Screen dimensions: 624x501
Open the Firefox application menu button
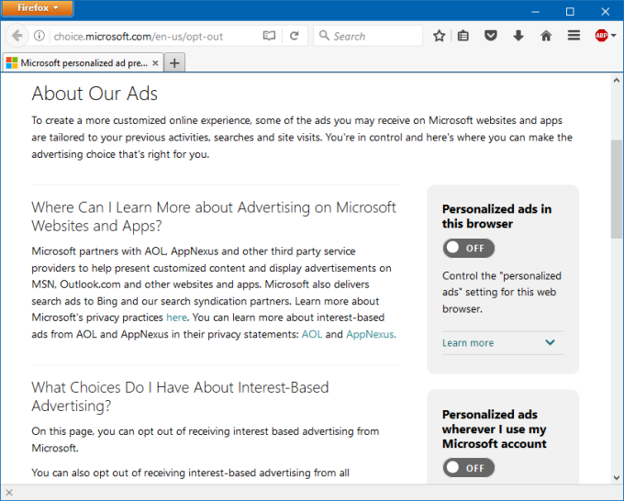click(37, 8)
